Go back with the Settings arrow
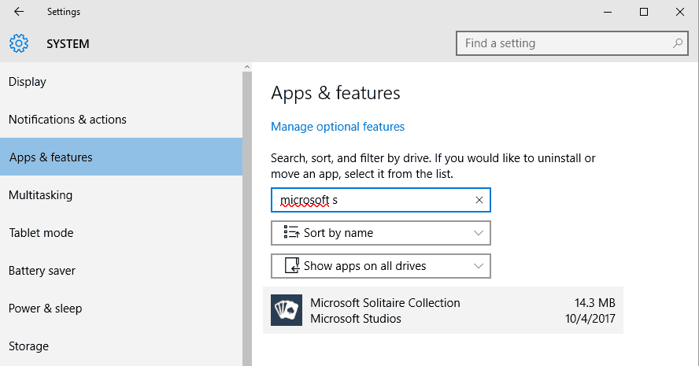 tap(19, 12)
